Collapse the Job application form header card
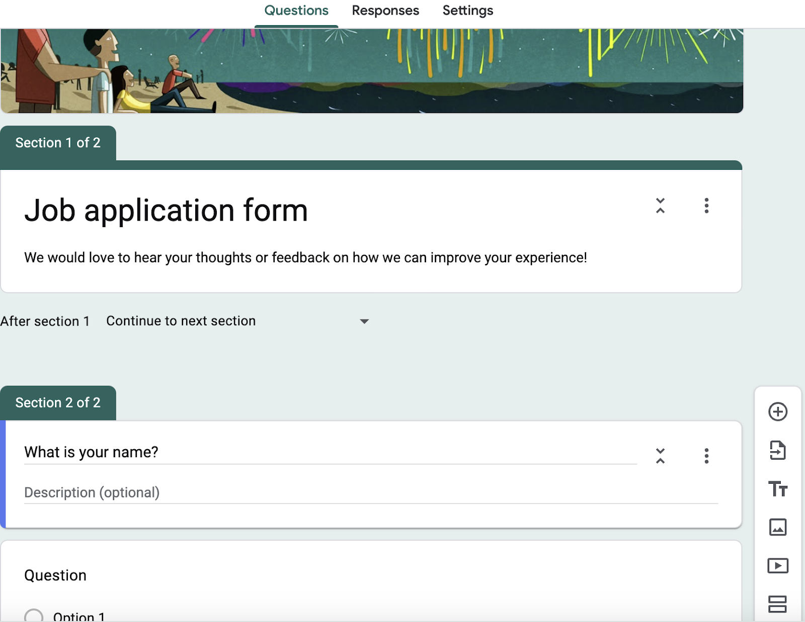The image size is (805, 622). pos(660,206)
